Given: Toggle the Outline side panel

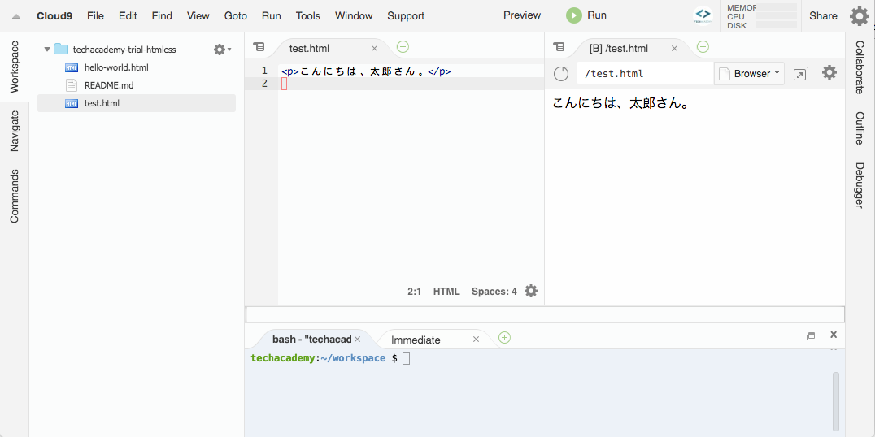Looking at the screenshot, I should coord(860,128).
